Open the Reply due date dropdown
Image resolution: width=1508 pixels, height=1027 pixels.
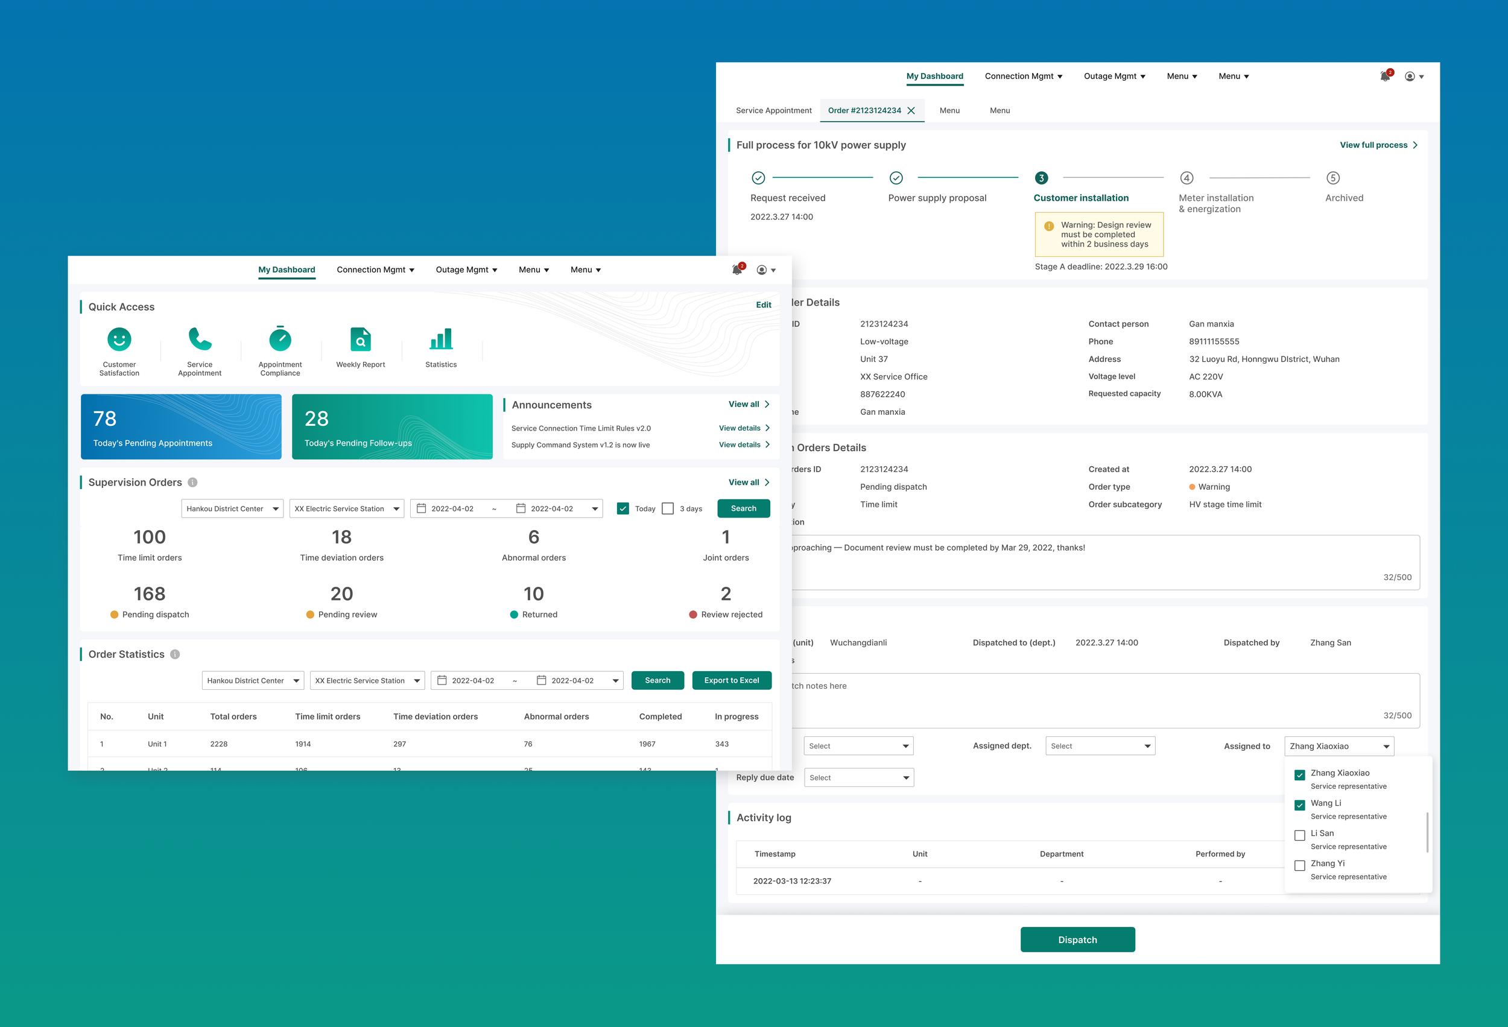858,778
